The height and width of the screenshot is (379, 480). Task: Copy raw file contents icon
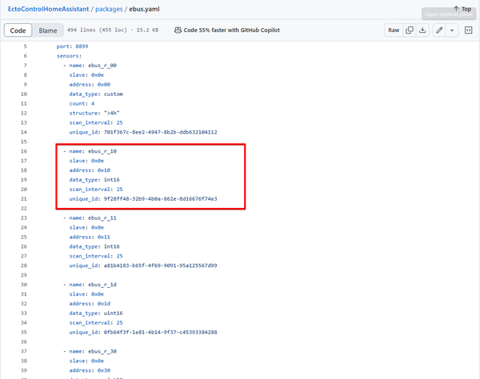[x=410, y=30]
